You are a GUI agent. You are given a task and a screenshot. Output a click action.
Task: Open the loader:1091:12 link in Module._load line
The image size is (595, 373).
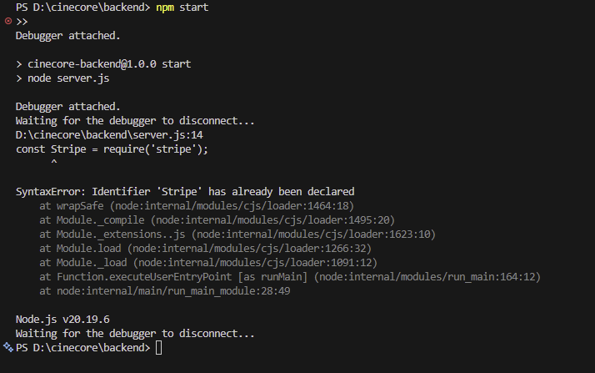[x=255, y=263]
